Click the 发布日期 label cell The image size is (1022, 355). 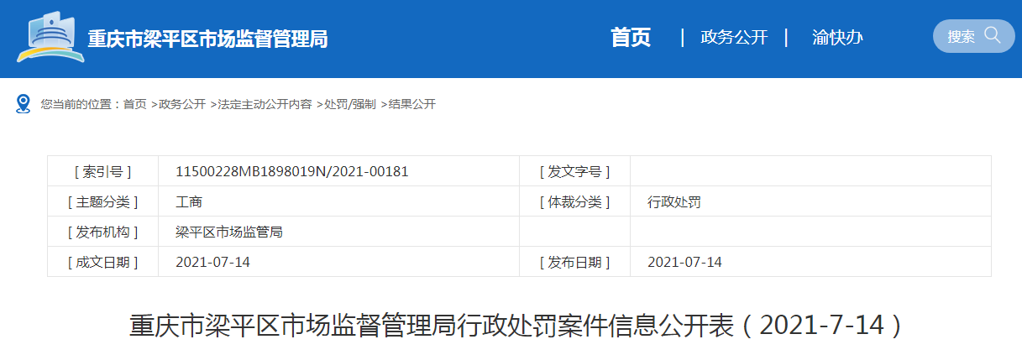pyautogui.click(x=574, y=262)
